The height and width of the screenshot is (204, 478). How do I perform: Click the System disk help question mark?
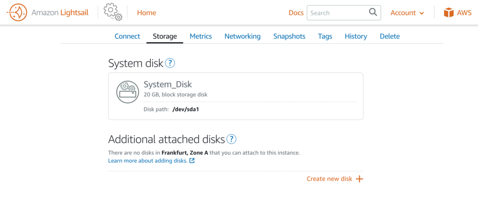tap(170, 63)
